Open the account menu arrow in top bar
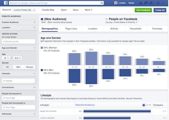The image size is (169, 120). 163,3
